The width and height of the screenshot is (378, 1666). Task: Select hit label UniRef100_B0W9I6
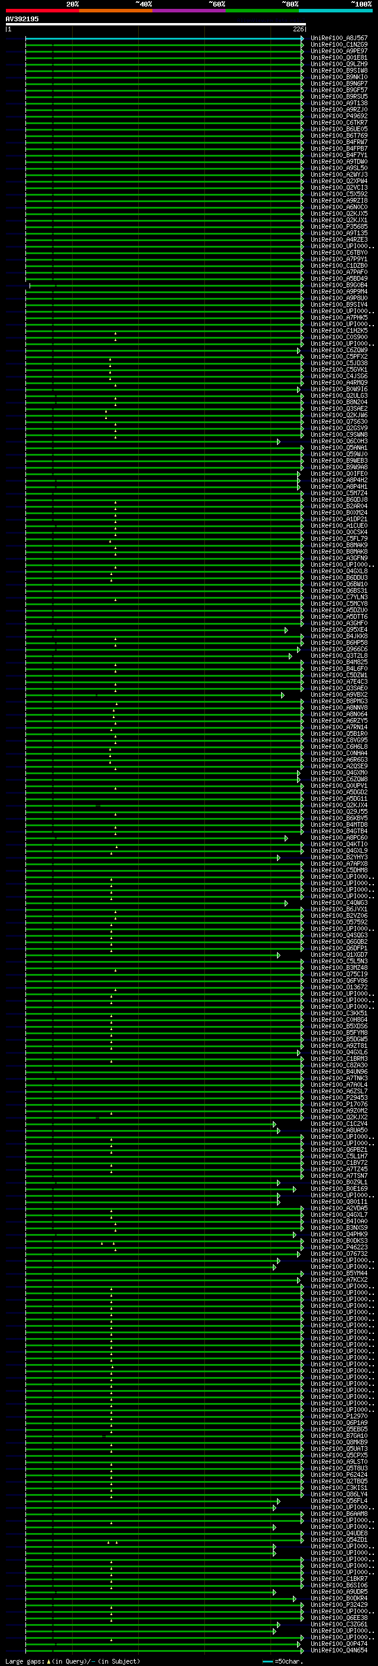click(x=339, y=389)
